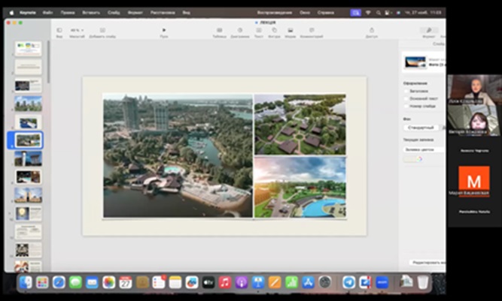Open Safari from the Dock

[59, 283]
